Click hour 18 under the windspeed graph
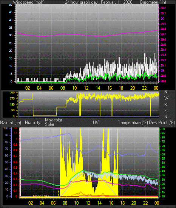 [x=121, y=88]
